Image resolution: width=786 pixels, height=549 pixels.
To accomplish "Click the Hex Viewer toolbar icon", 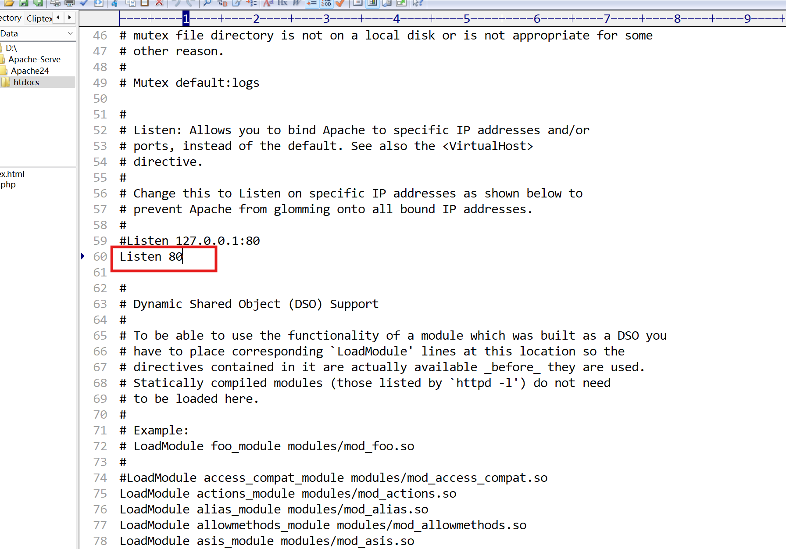I will [x=283, y=4].
